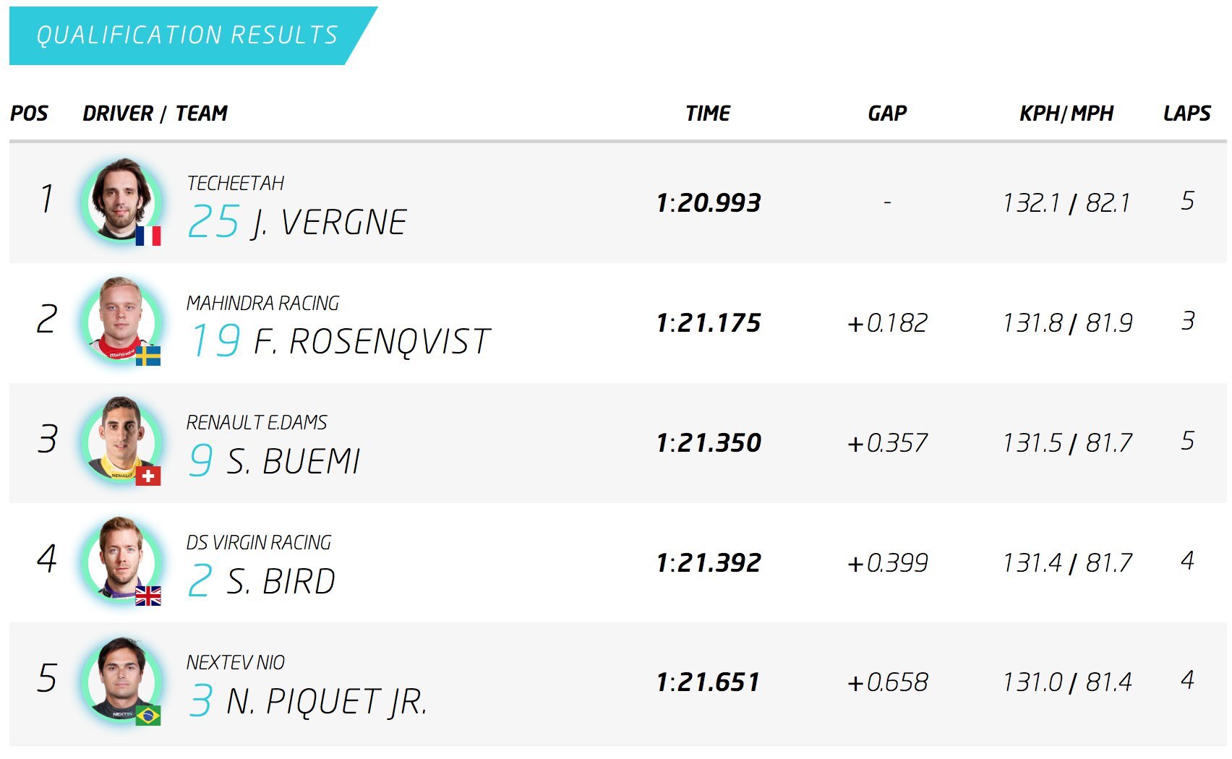Viewport: 1232px width, 759px height.
Task: Click S. Bird's driver portrait
Action: (120, 559)
